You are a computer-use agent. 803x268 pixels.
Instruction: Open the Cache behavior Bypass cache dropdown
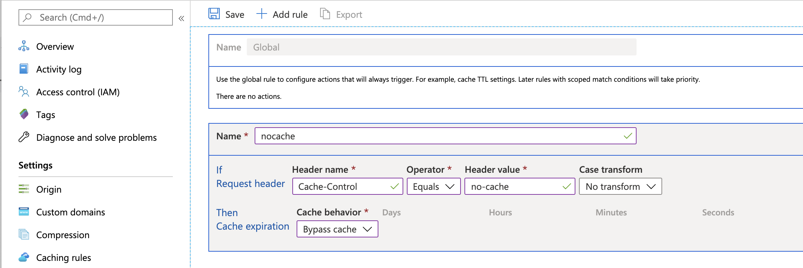[337, 229]
